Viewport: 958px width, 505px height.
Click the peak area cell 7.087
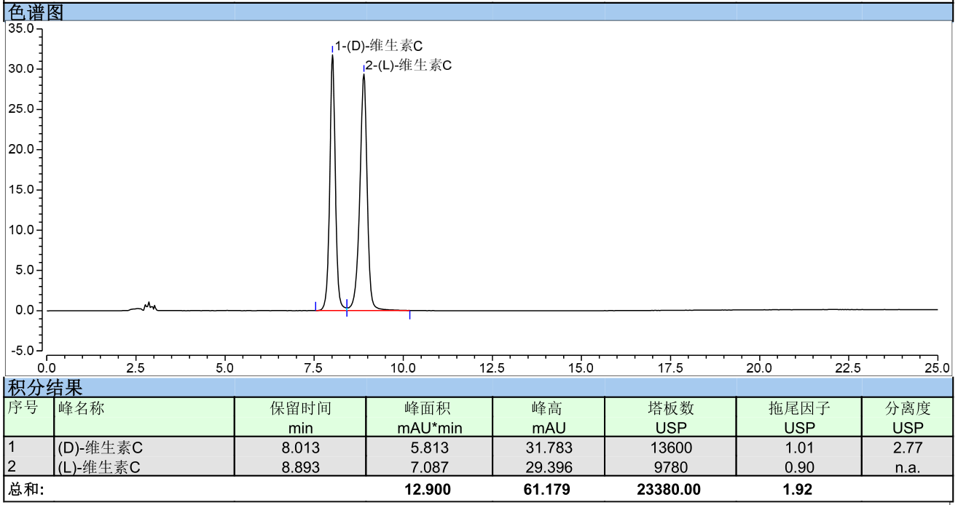(429, 467)
